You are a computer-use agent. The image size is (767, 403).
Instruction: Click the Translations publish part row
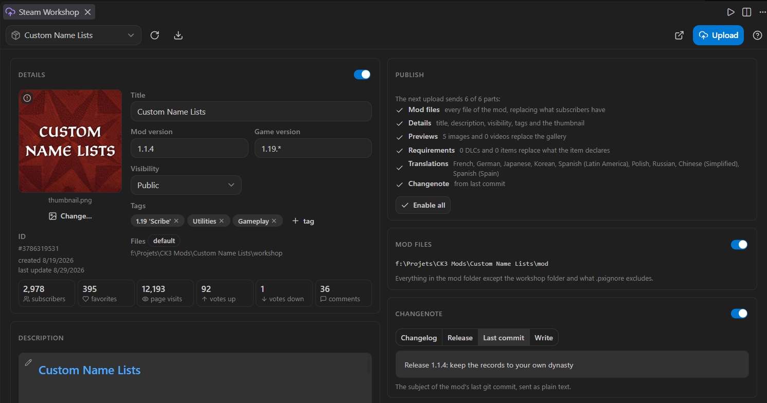(572, 169)
